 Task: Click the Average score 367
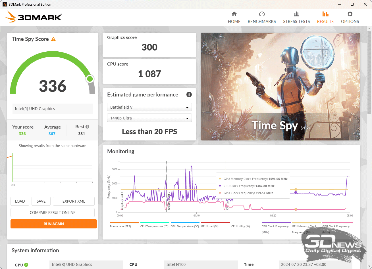tap(52, 134)
